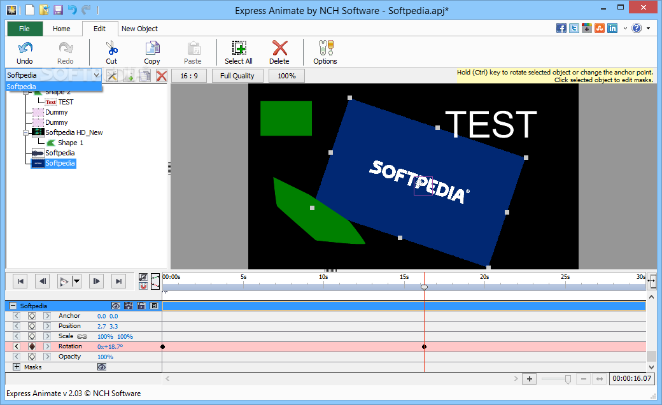This screenshot has height=405, width=662.
Task: Step back one frame
Action: [x=42, y=281]
